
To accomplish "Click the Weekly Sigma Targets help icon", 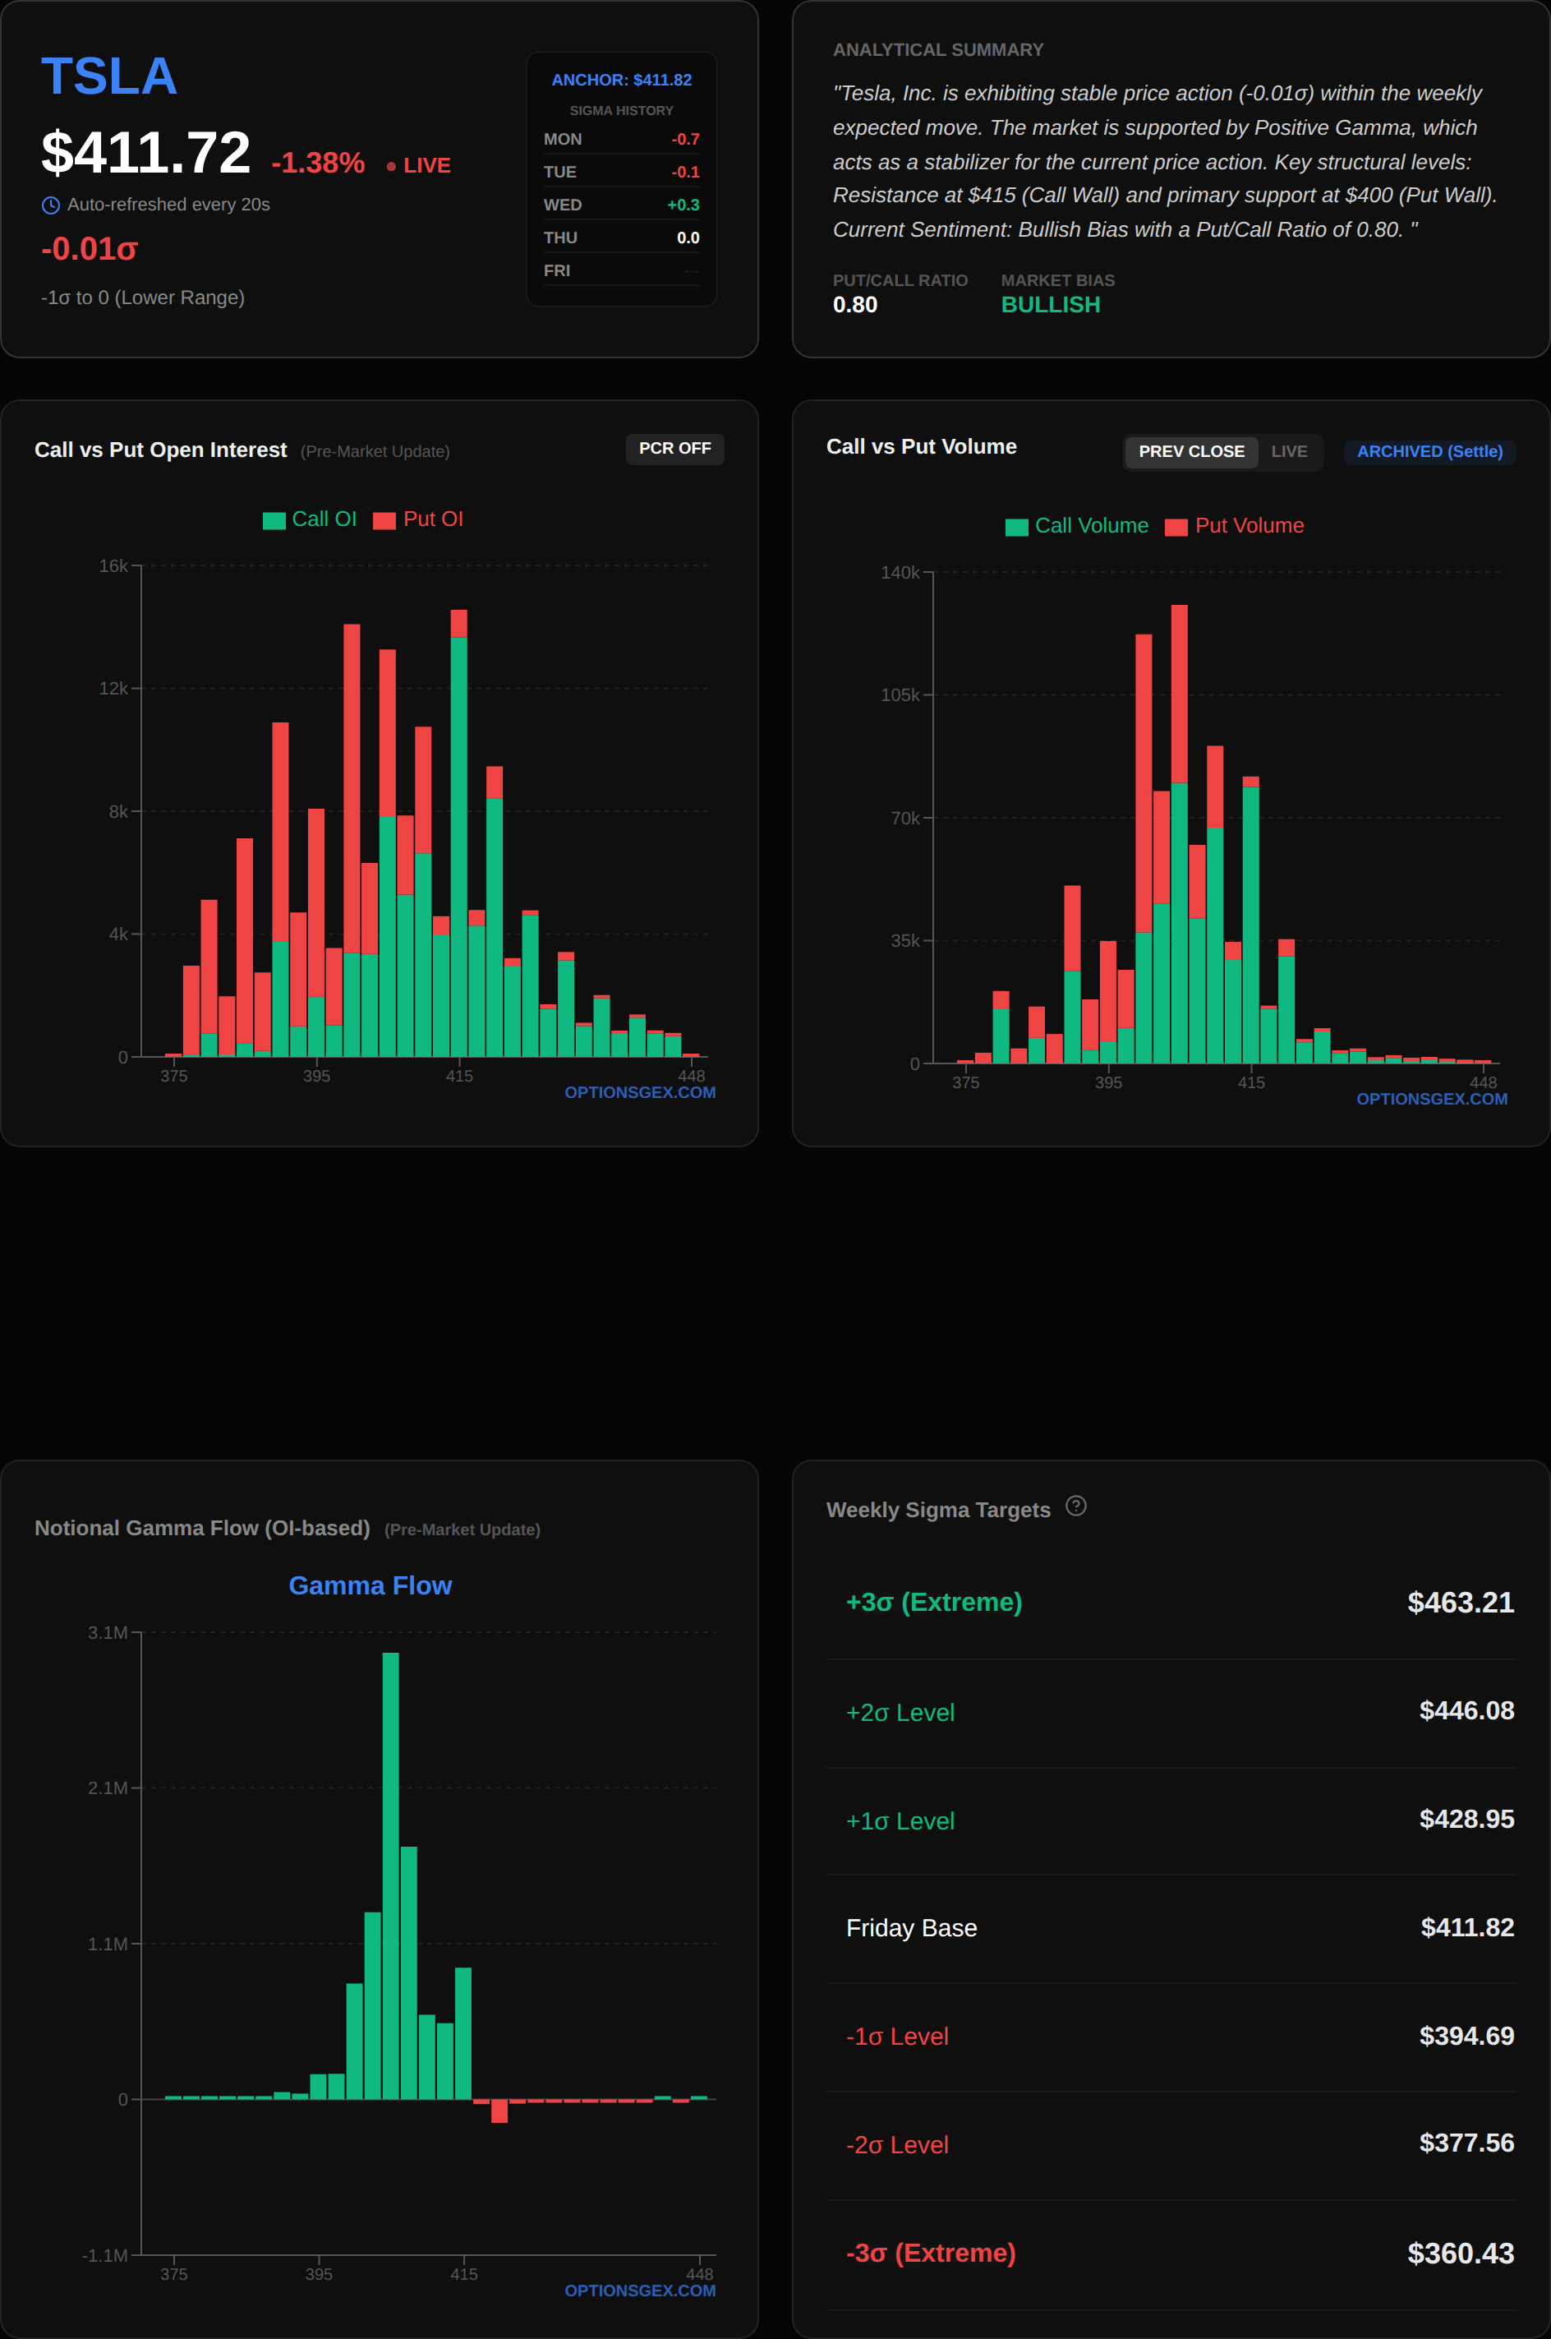I will pos(1075,1506).
